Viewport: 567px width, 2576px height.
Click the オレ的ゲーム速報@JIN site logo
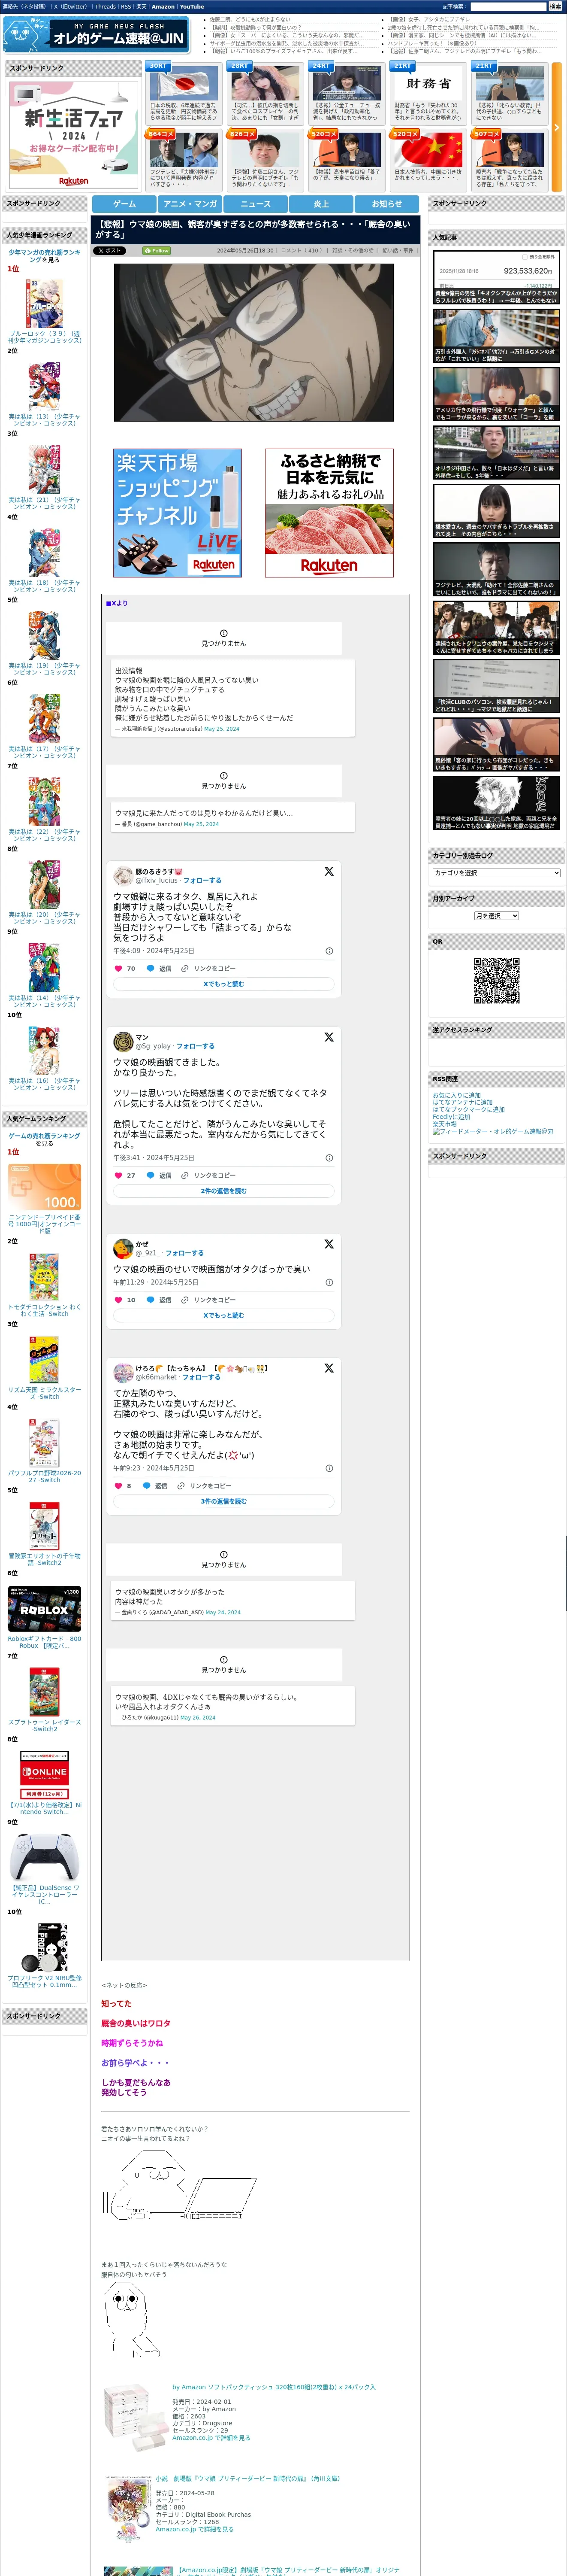[x=96, y=36]
